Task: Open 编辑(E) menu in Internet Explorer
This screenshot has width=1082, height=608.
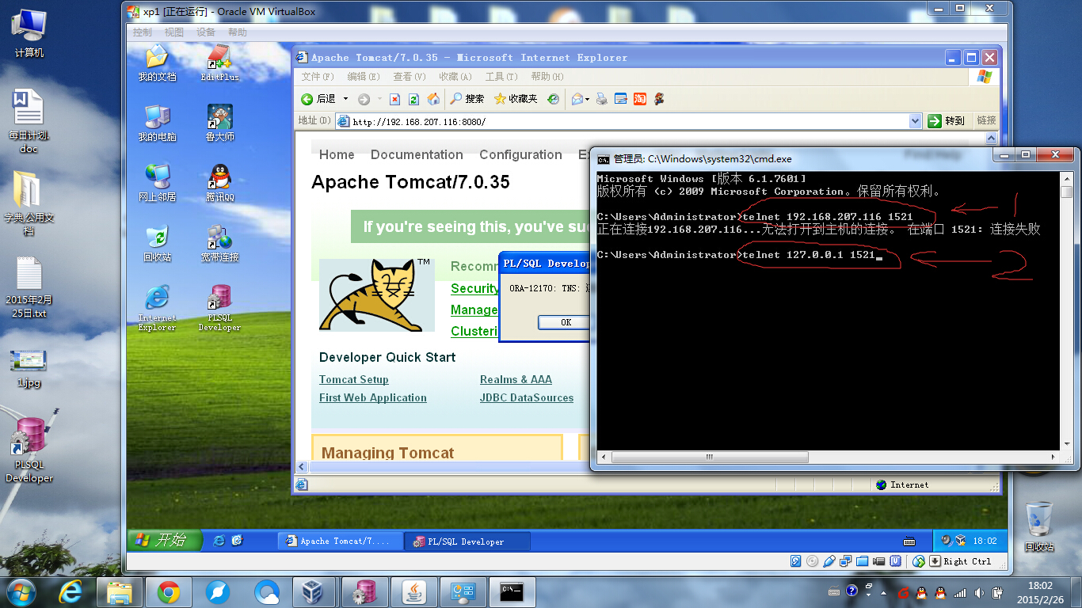Action: pyautogui.click(x=363, y=77)
